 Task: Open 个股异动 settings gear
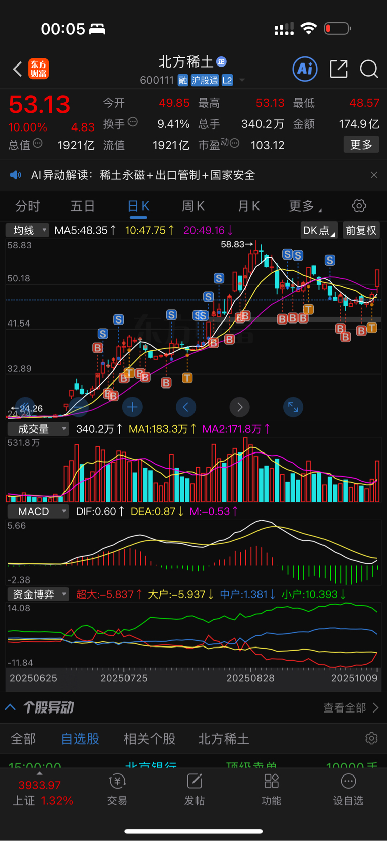(x=371, y=738)
